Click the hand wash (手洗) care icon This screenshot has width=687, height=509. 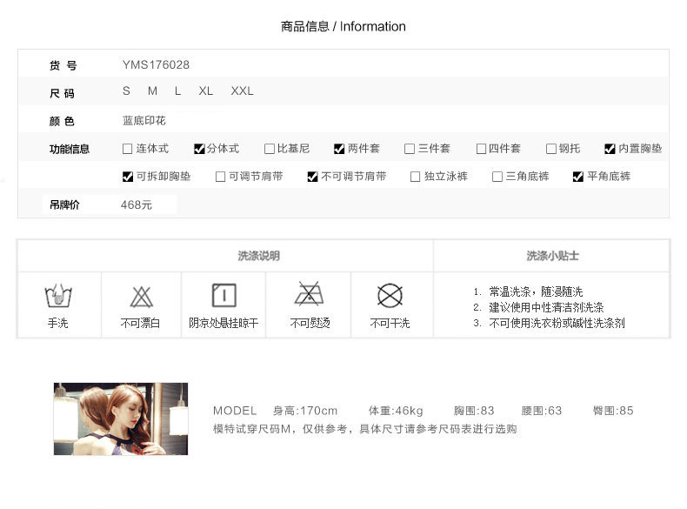click(58, 296)
